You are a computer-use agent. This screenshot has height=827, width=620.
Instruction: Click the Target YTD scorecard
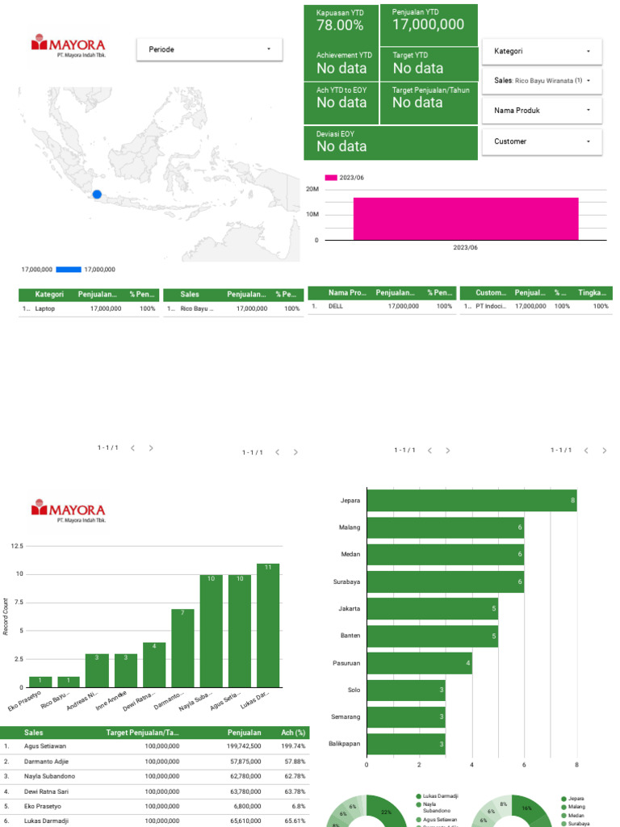[x=429, y=64]
